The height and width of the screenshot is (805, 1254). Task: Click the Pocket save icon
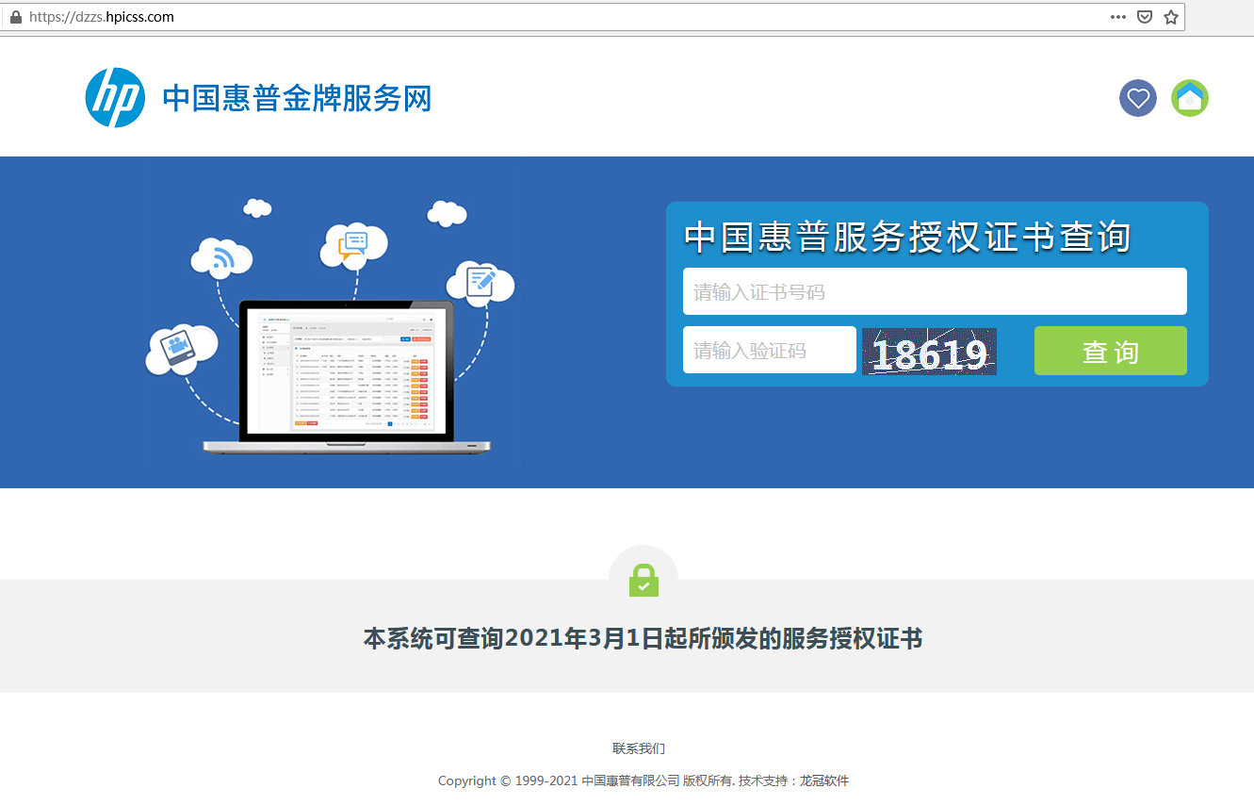pyautogui.click(x=1145, y=17)
